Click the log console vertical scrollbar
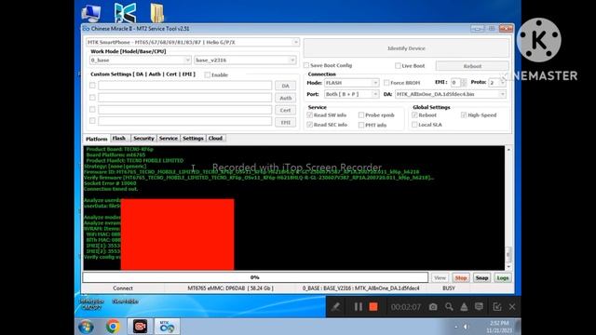 (x=508, y=208)
